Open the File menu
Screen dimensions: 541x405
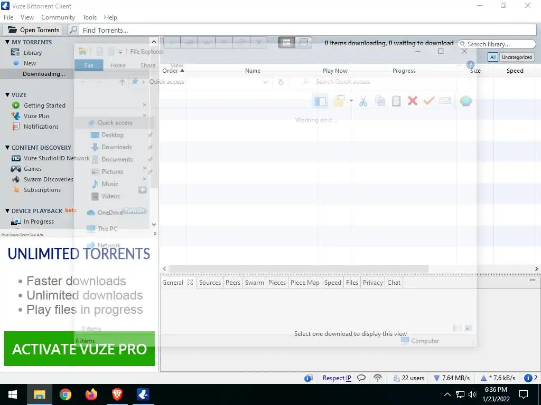pos(8,17)
